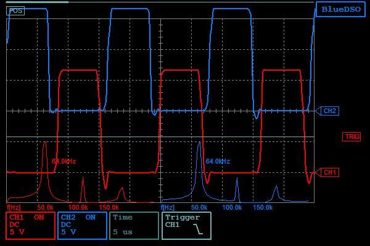Click the red 100.0k axis tick label

coord(78,208)
